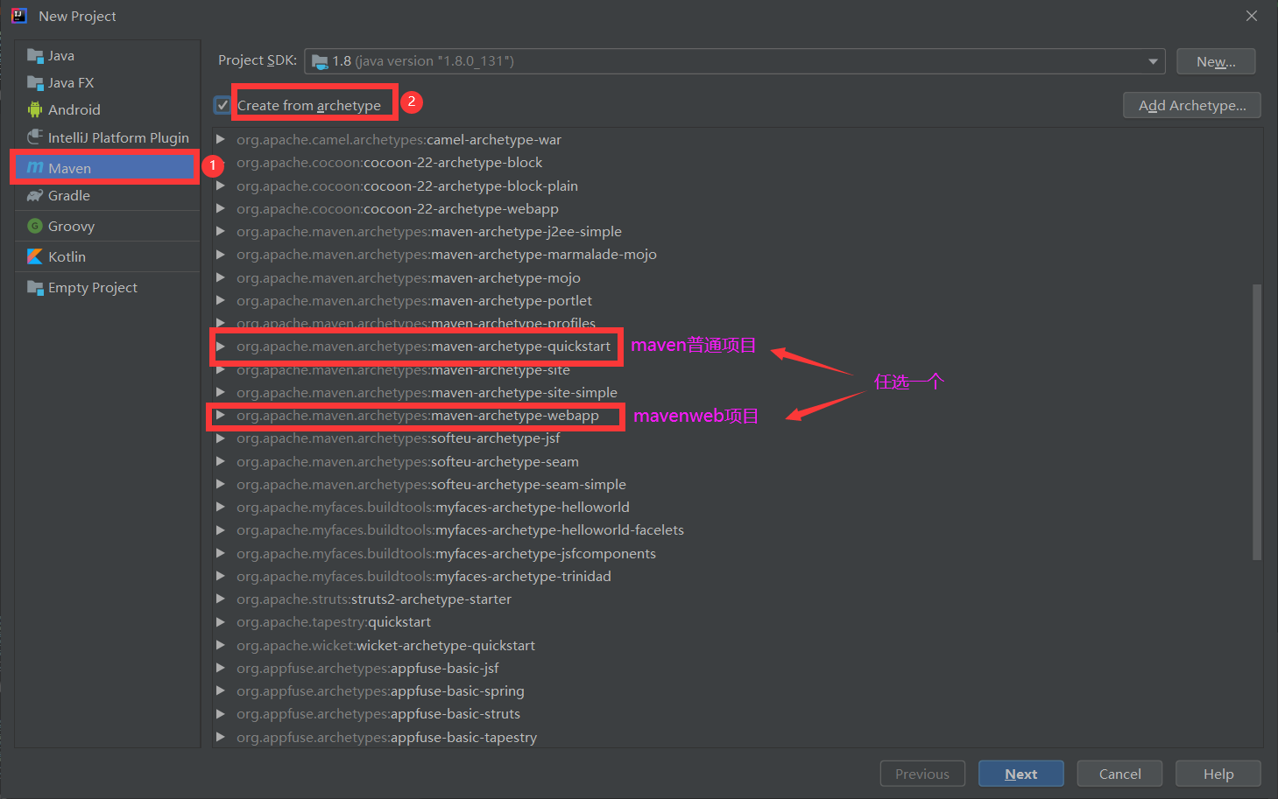1278x799 pixels.
Task: Select Java project type
Action: 107,56
